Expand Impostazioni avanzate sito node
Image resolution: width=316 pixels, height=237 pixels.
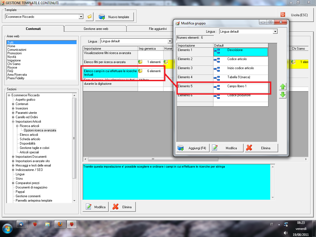[13, 161]
